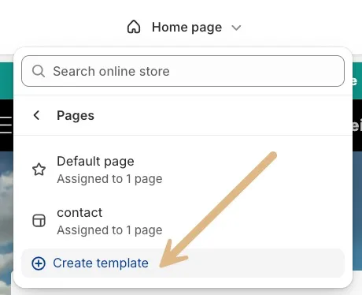362x295 pixels.
Task: Click the plus circle icon for Create template
Action: coord(39,263)
